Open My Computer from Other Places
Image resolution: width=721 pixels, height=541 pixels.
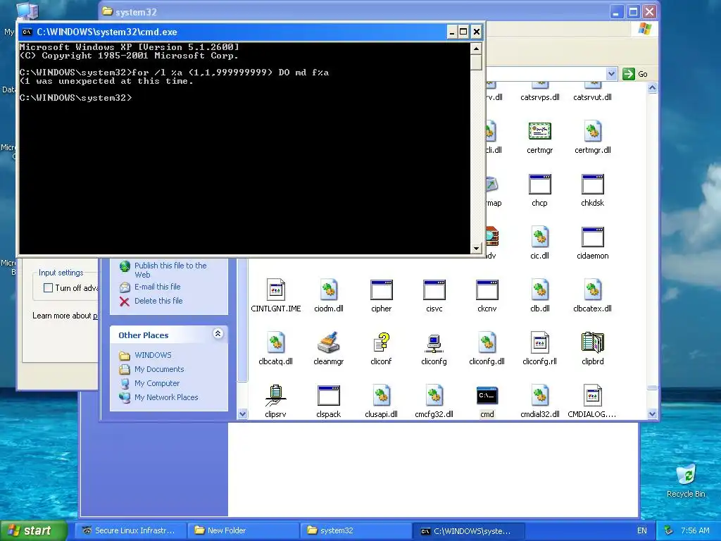pyautogui.click(x=157, y=383)
